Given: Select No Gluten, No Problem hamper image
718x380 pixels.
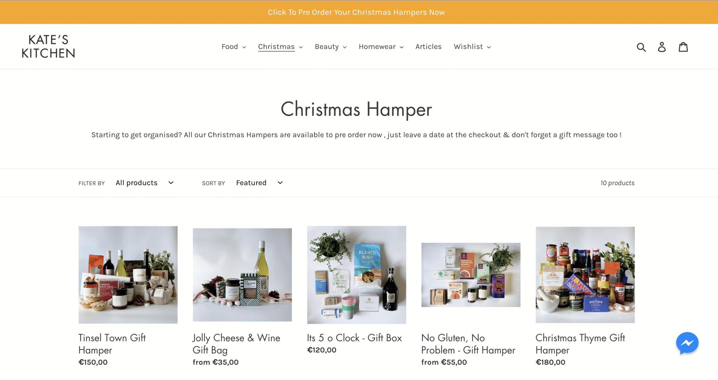Looking at the screenshot, I should point(471,275).
